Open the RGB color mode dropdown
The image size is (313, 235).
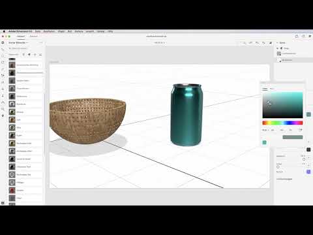pos(265,130)
